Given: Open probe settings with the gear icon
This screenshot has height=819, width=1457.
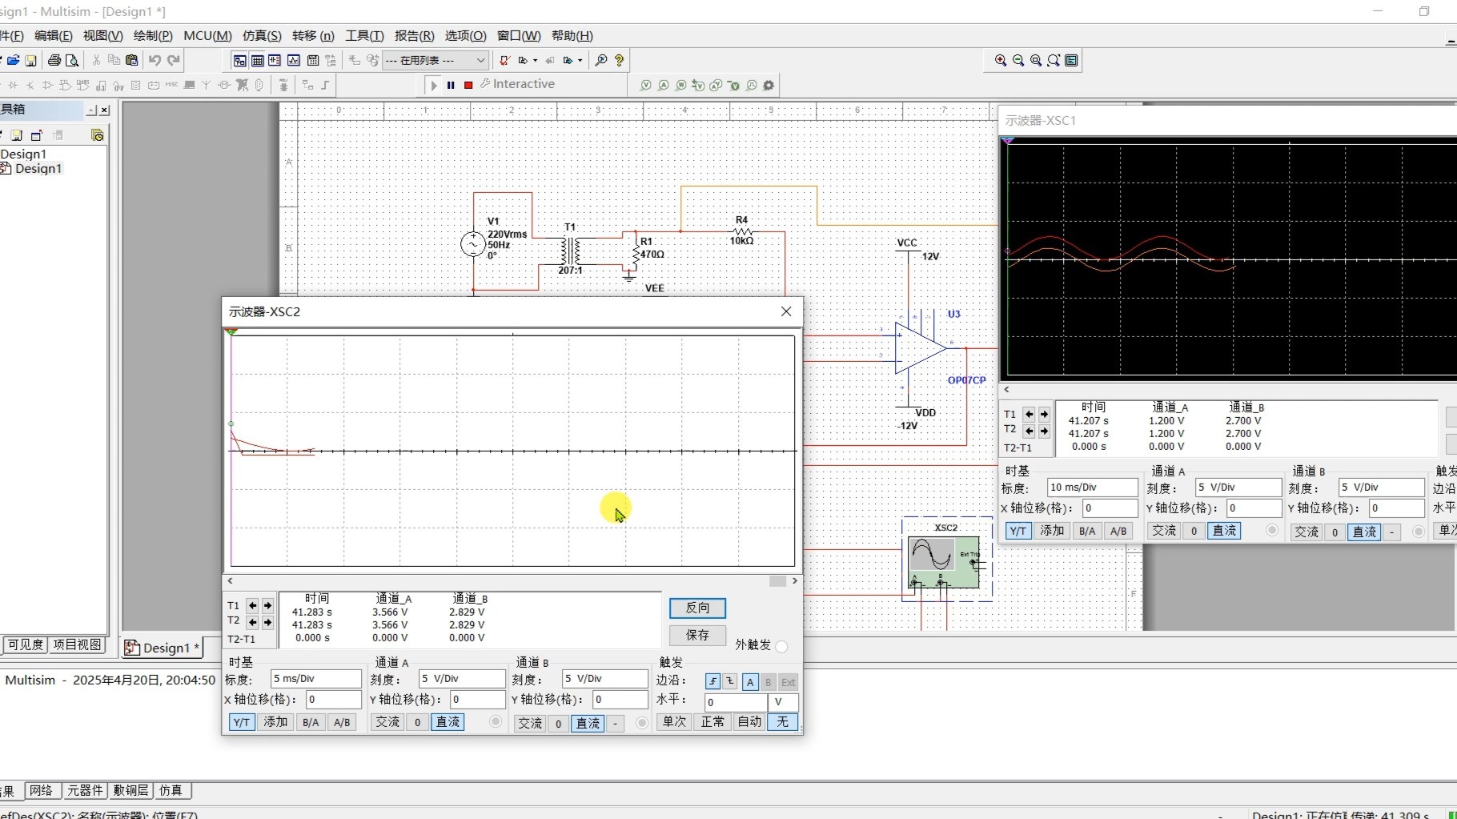Looking at the screenshot, I should [x=768, y=86].
